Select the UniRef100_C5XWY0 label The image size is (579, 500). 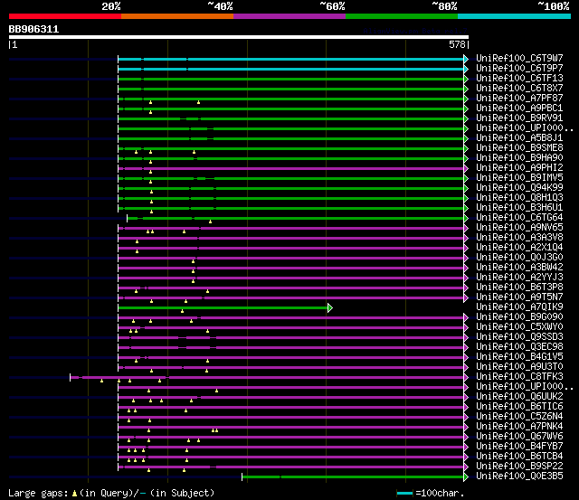(x=519, y=327)
